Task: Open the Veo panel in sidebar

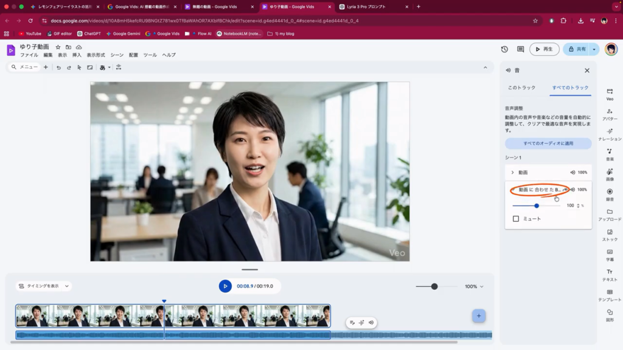Action: tap(610, 94)
